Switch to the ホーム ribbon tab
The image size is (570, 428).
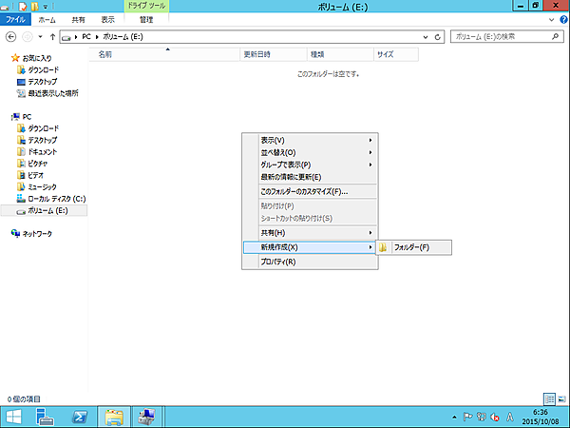coord(47,20)
